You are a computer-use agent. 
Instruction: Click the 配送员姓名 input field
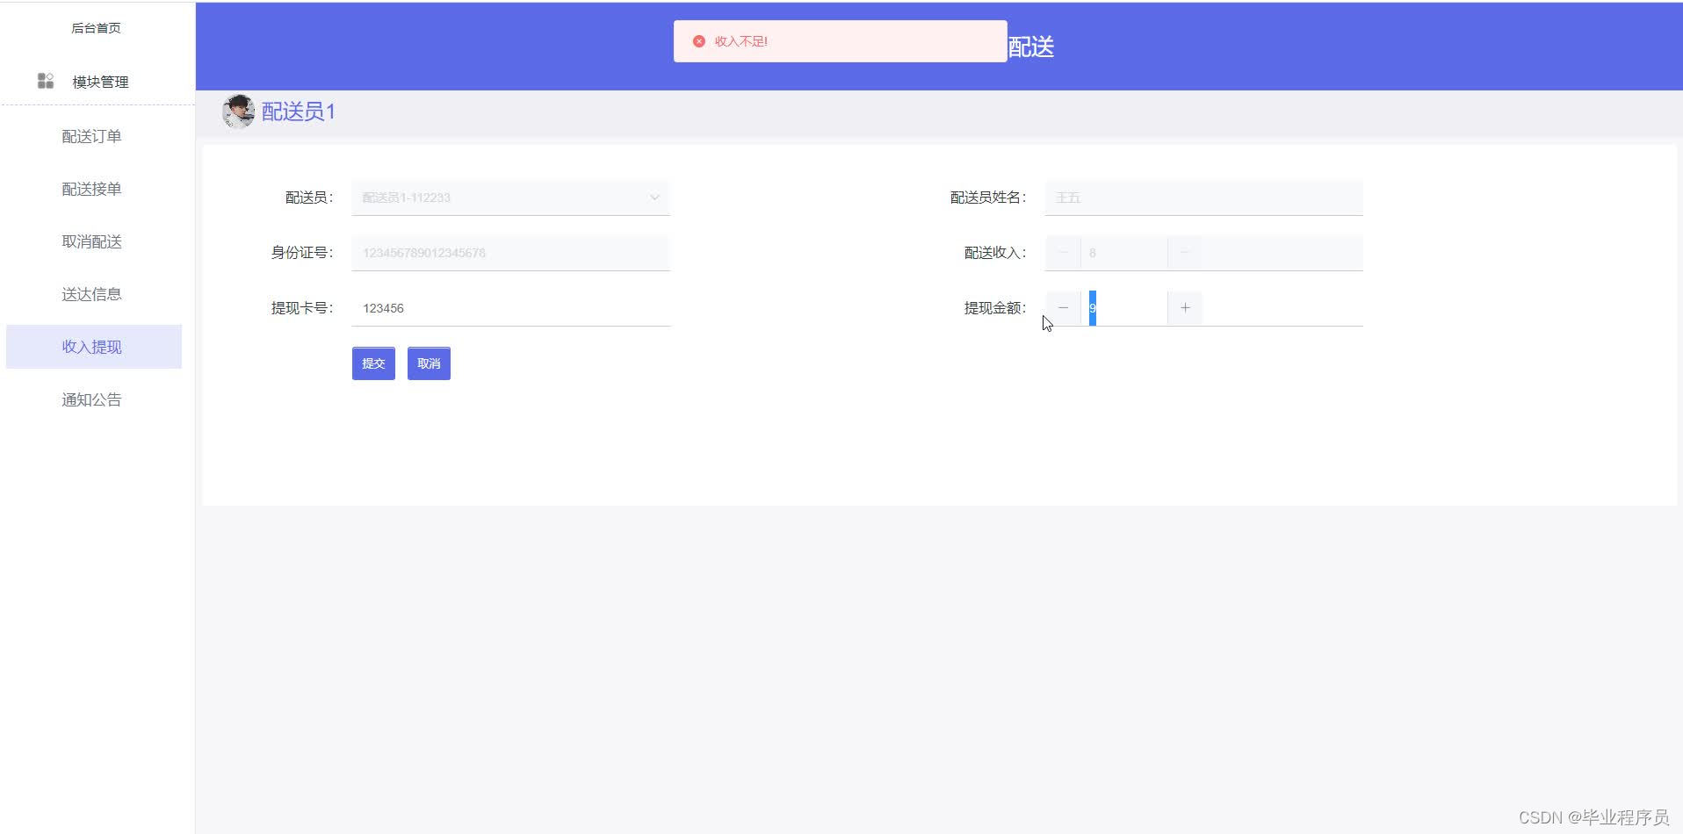pos(1203,198)
